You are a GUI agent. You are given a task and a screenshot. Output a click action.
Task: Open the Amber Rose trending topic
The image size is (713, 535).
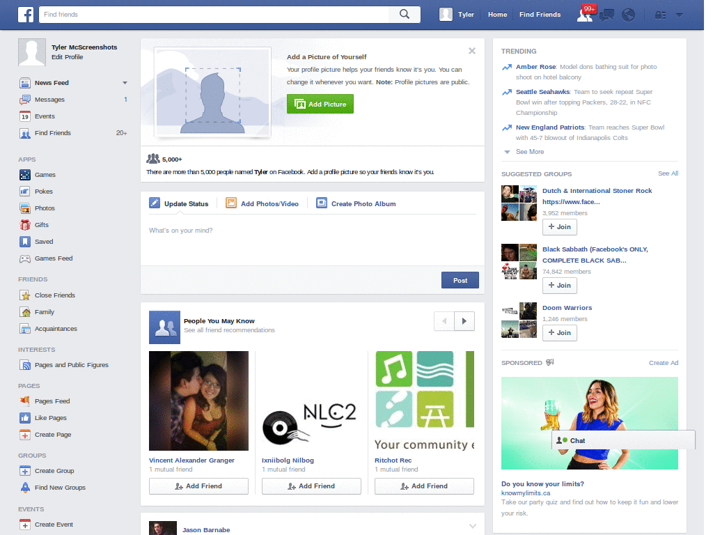[x=535, y=67]
